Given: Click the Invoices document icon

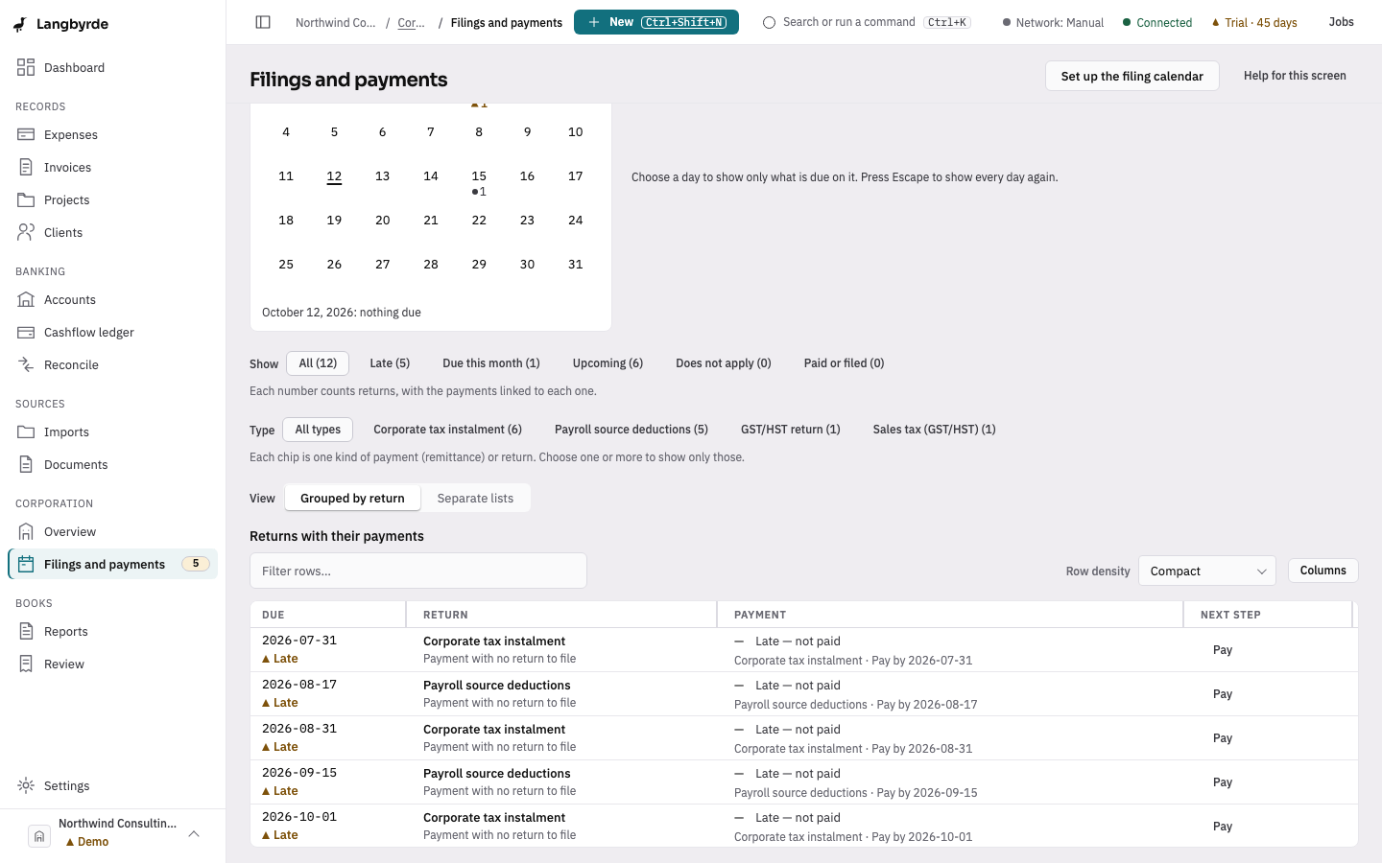Looking at the screenshot, I should click(x=26, y=167).
